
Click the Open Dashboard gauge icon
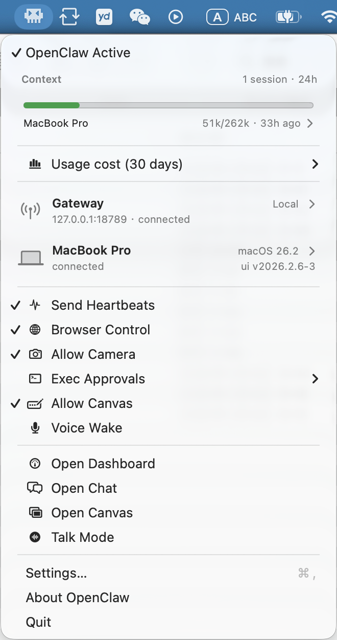click(35, 464)
